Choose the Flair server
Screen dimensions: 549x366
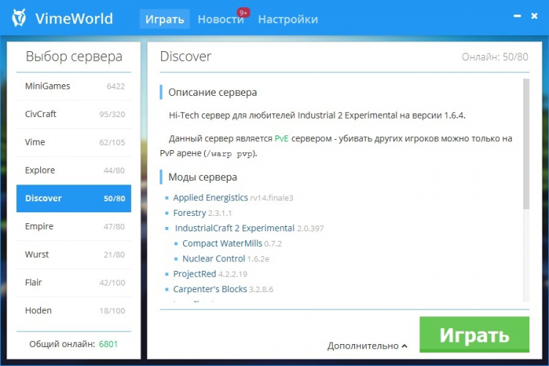click(x=73, y=283)
